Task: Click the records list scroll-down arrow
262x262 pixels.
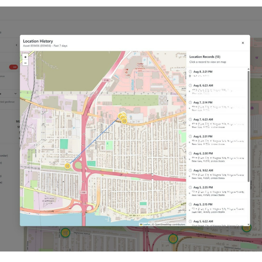Action: pos(248,224)
